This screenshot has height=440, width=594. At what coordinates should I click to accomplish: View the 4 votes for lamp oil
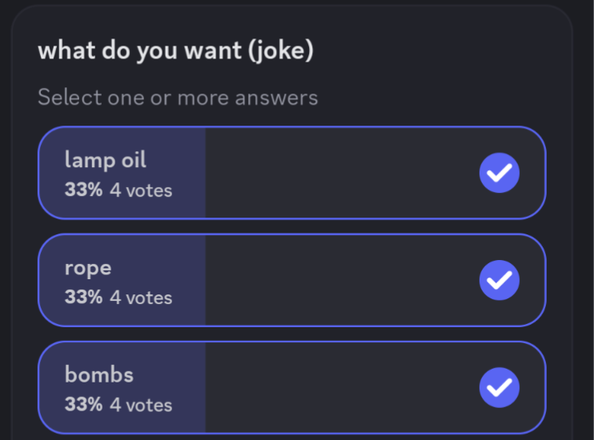point(141,190)
